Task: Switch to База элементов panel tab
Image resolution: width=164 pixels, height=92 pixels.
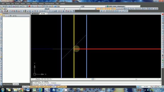Action: point(7,84)
